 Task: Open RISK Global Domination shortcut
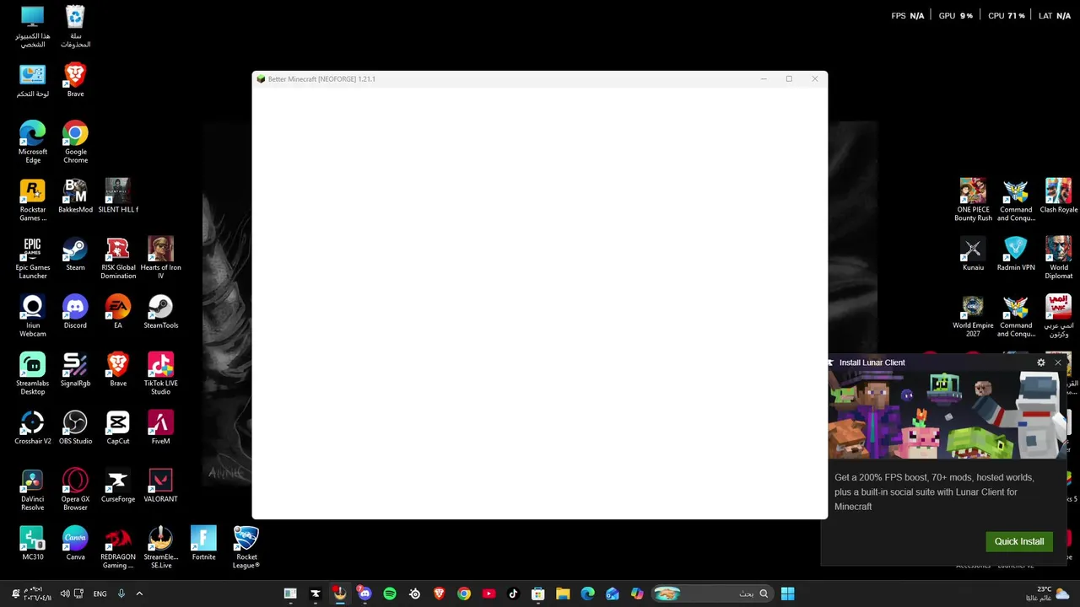click(118, 258)
